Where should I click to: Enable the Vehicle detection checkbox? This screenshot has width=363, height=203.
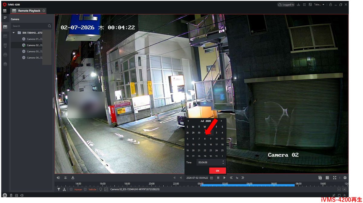click(x=85, y=189)
